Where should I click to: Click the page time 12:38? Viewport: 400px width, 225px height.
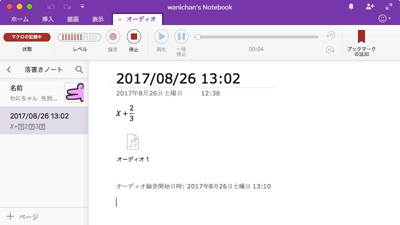click(x=210, y=93)
